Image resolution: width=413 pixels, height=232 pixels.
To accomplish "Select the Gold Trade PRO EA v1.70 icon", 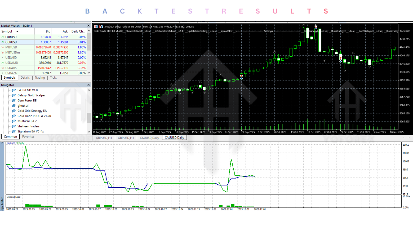I will click(14, 116).
